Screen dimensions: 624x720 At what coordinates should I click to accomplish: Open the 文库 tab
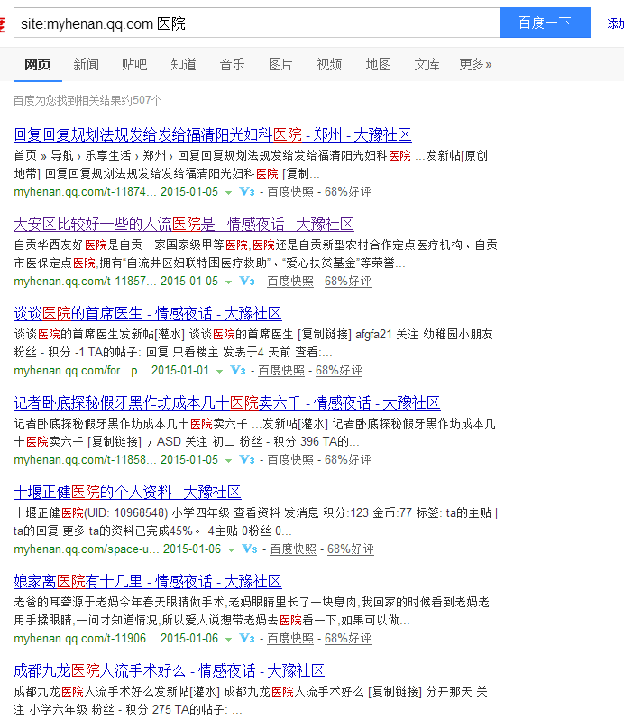(x=427, y=64)
